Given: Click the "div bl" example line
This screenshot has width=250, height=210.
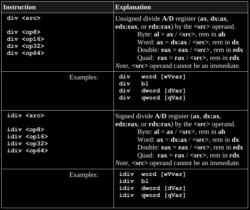Looking at the screenshot, I should coord(134,84).
